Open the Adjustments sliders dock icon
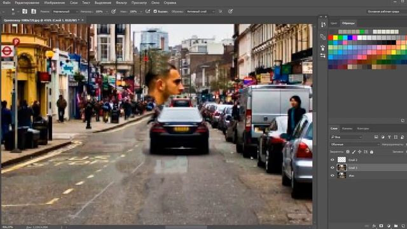The height and width of the screenshot is (229, 407). 323,55
